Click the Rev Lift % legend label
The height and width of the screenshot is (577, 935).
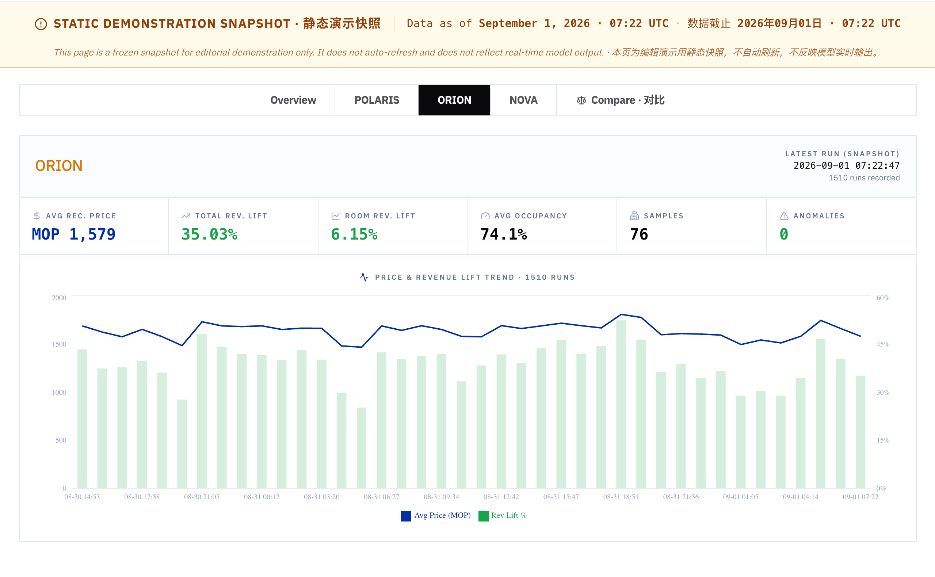[x=509, y=516]
